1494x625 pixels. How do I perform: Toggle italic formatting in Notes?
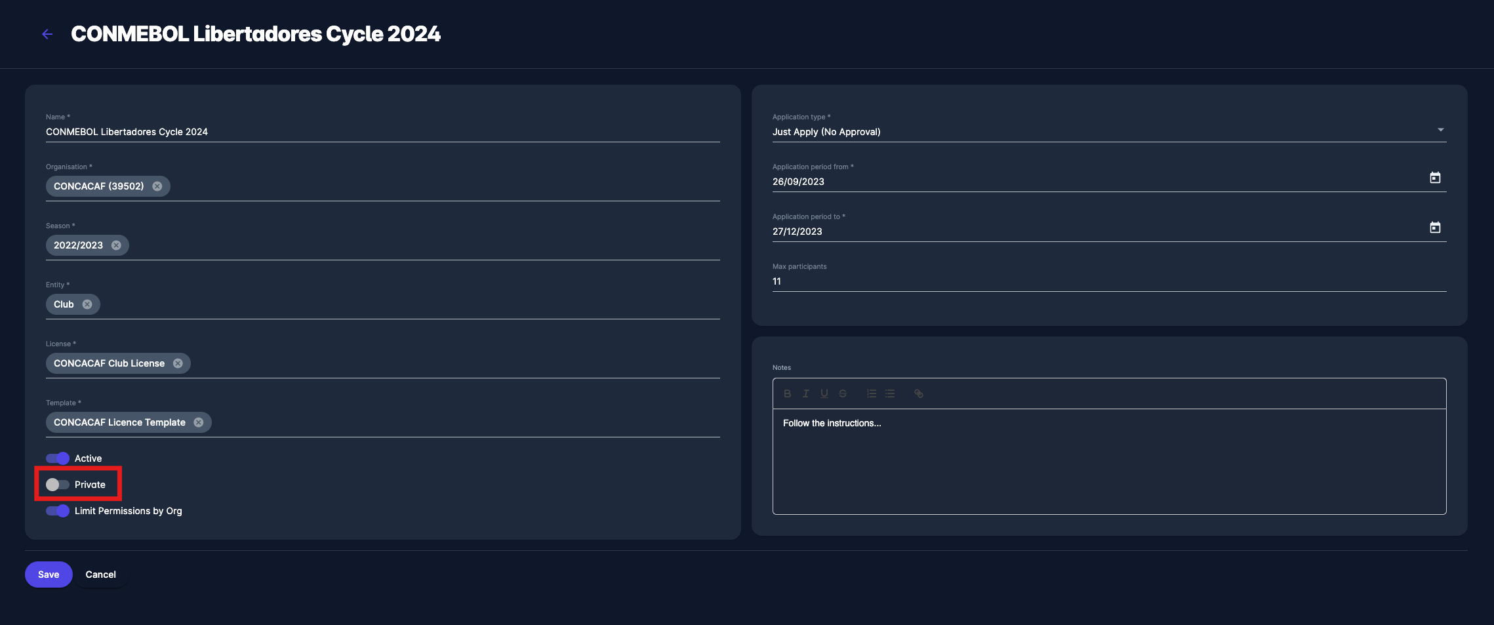tap(805, 393)
